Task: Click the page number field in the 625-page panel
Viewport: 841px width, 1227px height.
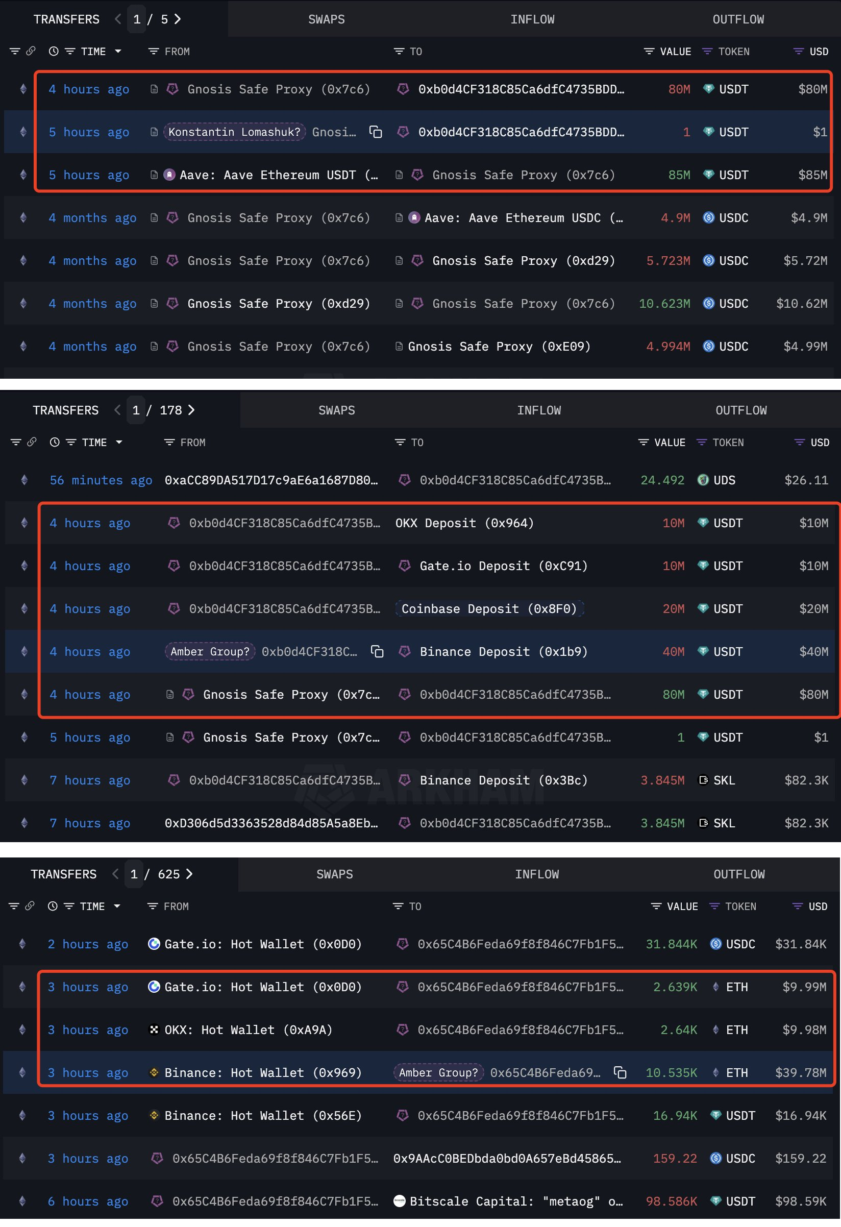Action: pyautogui.click(x=134, y=874)
